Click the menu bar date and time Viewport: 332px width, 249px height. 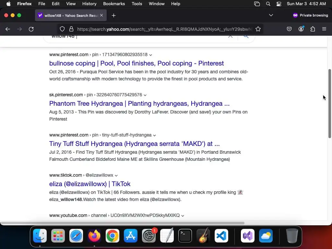pyautogui.click(x=306, y=4)
